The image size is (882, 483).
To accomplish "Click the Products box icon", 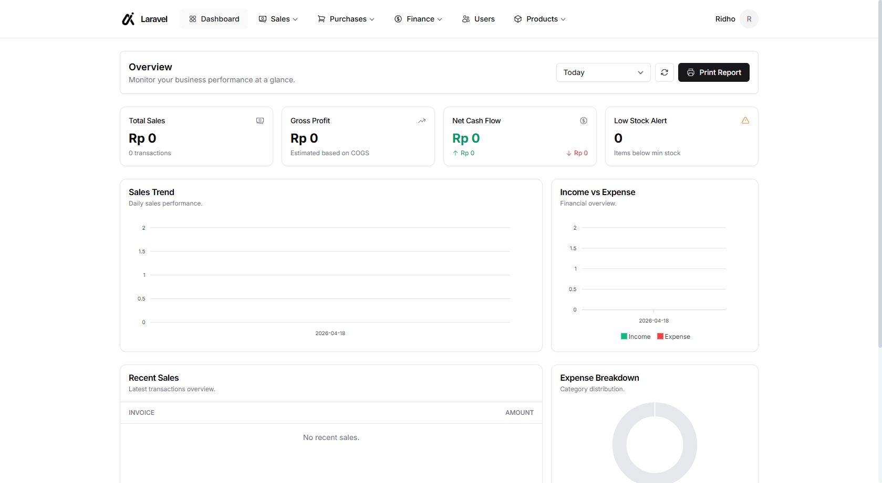I will 518,19.
